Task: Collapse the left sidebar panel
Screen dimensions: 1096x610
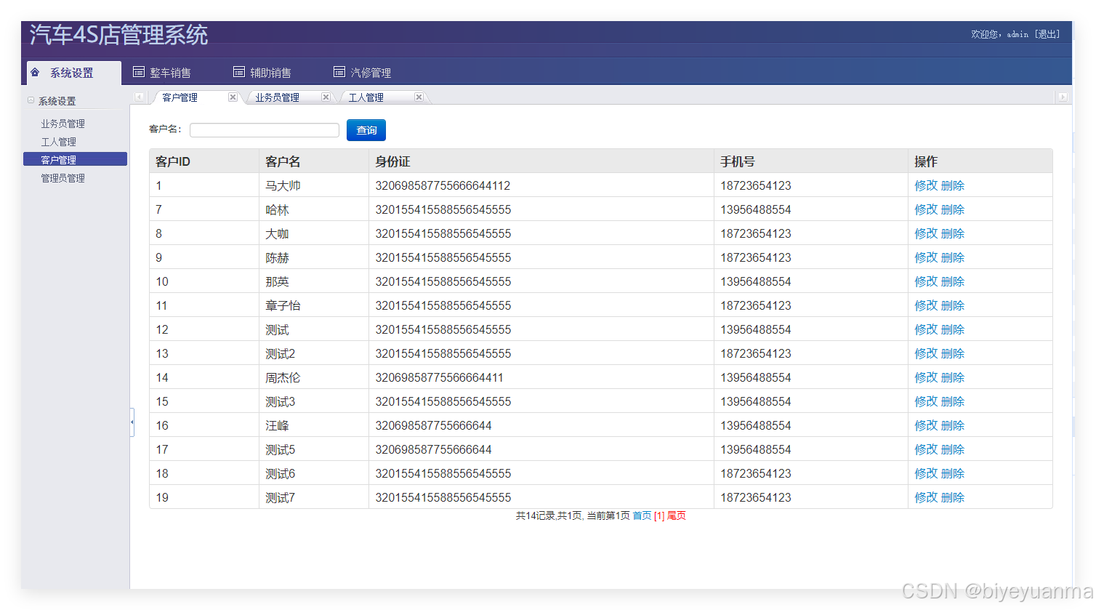Action: (132, 422)
